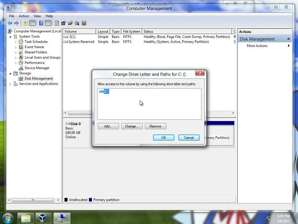Click the Change... button
Viewport: 298px width, 224px height.
click(132, 126)
